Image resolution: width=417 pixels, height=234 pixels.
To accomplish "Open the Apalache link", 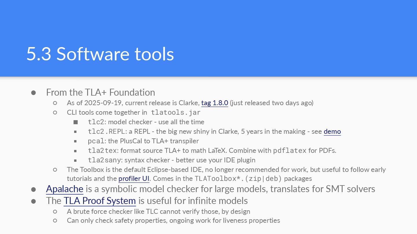I will (x=65, y=189).
